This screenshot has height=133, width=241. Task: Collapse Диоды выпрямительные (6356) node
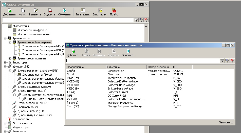pos(10,71)
